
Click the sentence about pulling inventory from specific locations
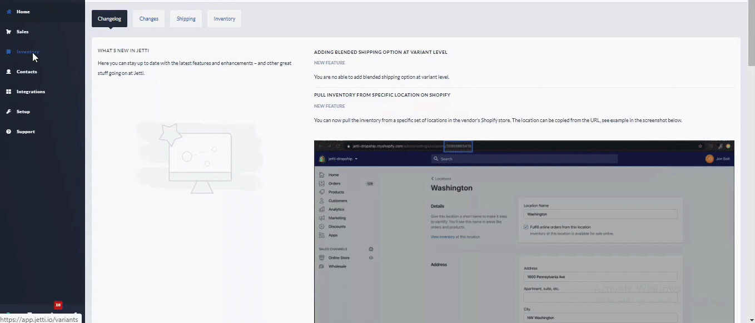coord(498,120)
